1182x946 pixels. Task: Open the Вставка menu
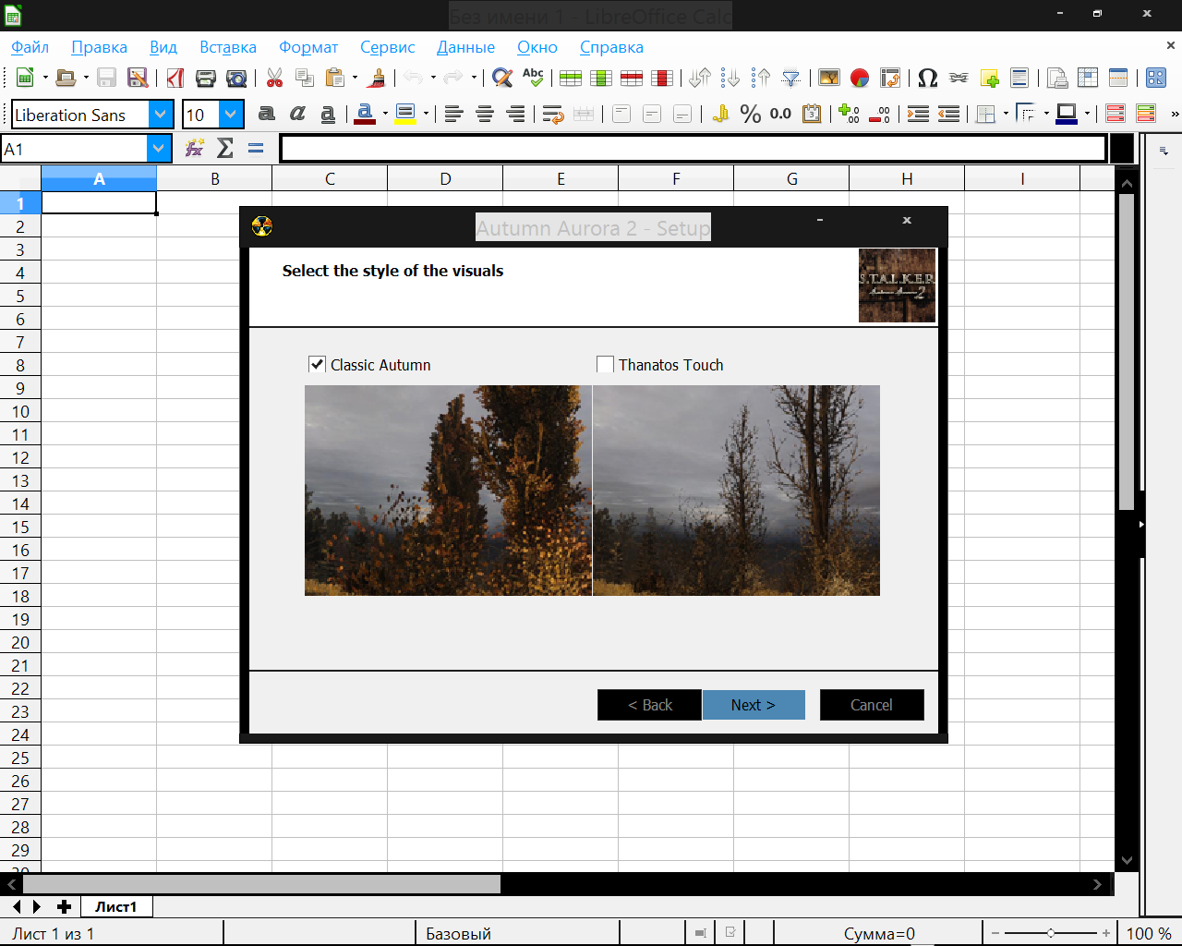click(x=228, y=47)
